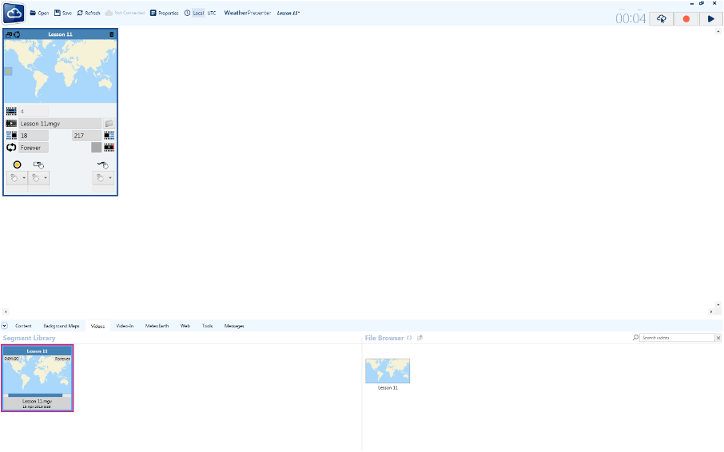
Task: Collapse the bottom panel with the round chevron button
Action: 5,326
